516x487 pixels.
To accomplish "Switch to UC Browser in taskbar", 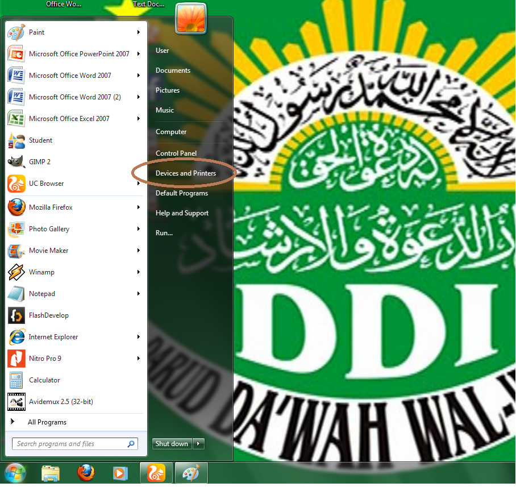I will (156, 473).
